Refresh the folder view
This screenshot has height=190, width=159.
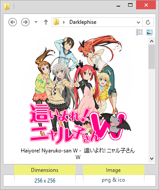pyautogui.click(x=148, y=22)
